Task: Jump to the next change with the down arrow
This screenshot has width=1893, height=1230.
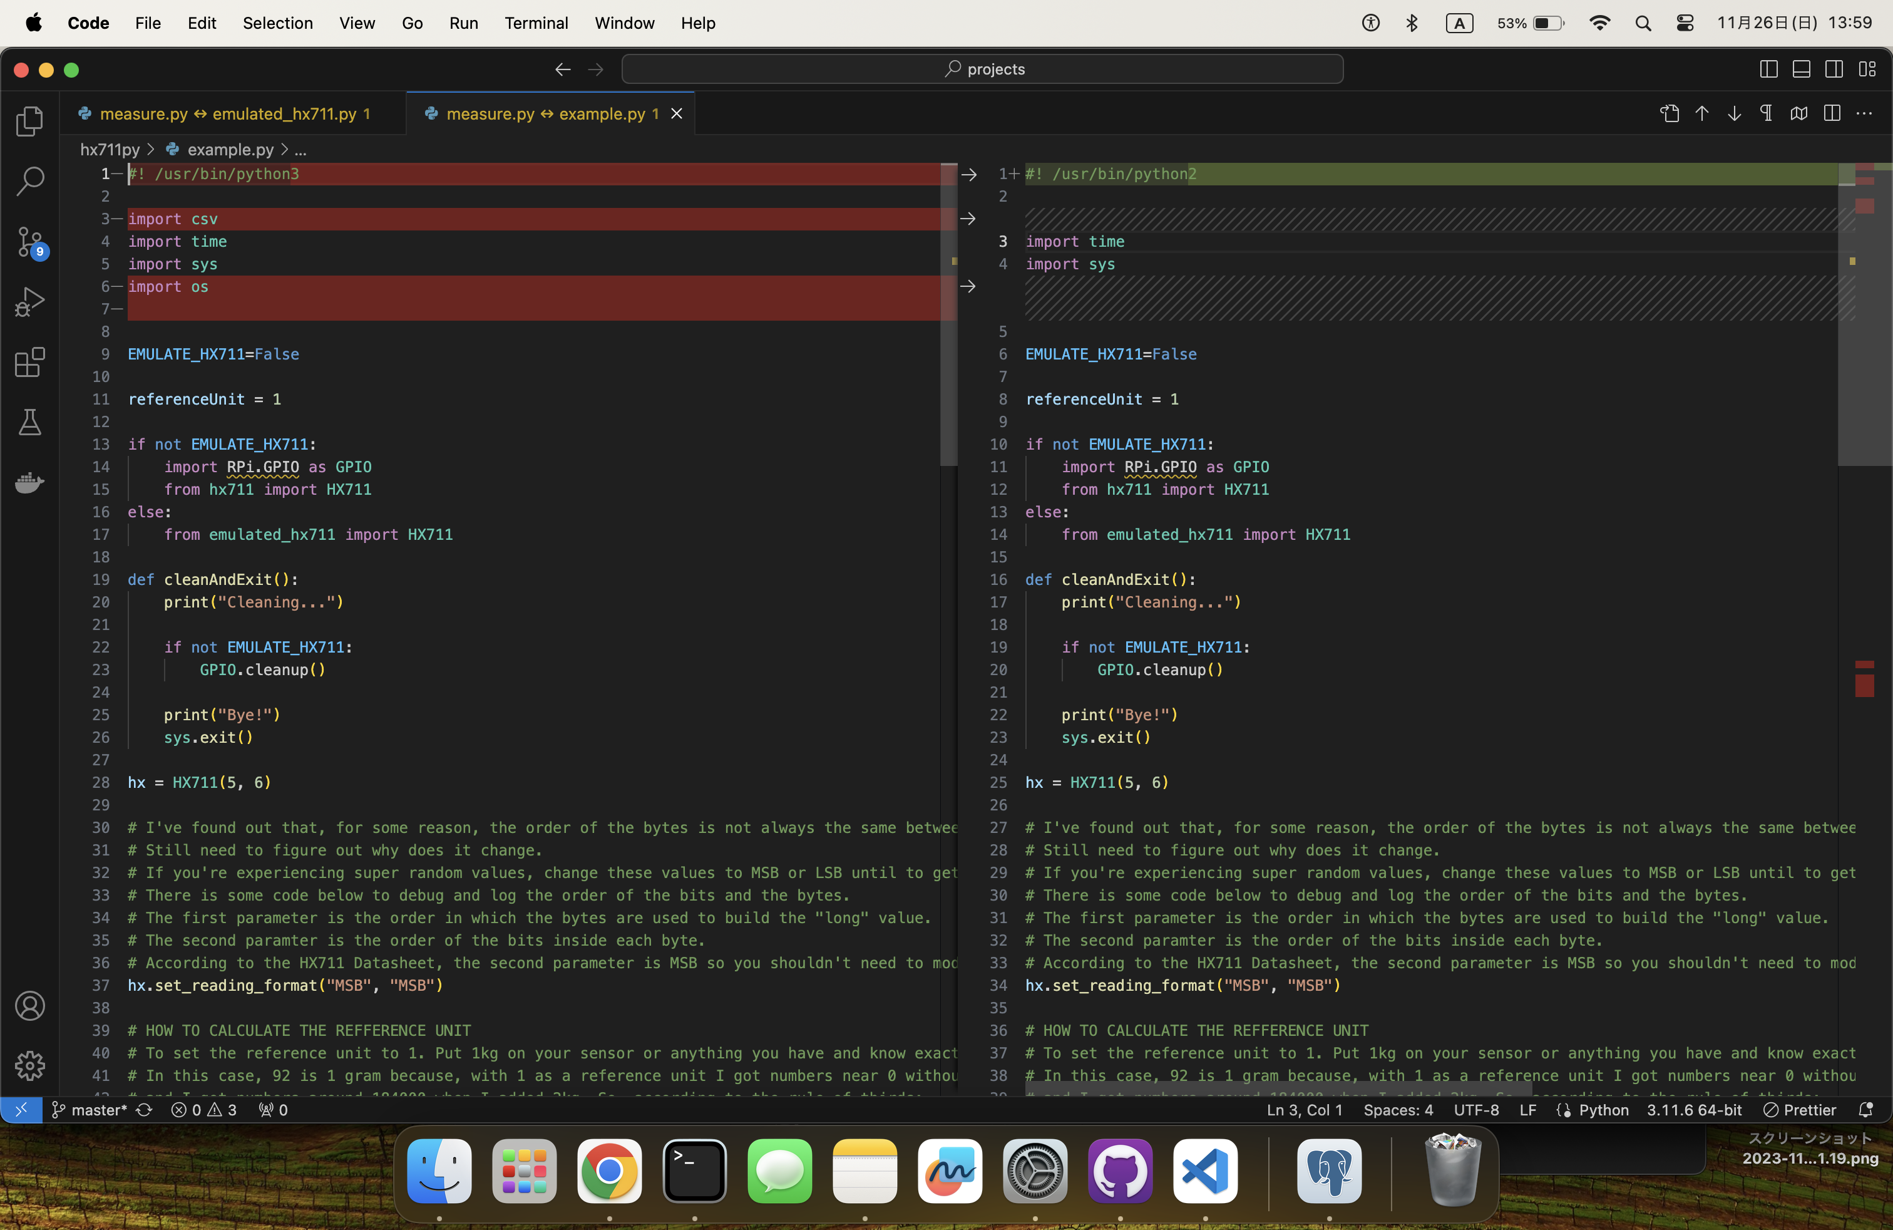Action: [x=1734, y=114]
